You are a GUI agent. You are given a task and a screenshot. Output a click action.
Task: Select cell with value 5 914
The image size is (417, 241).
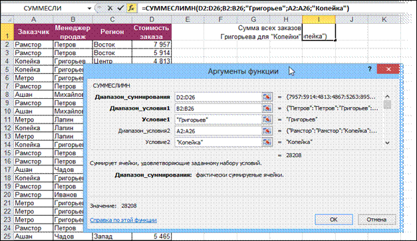tap(152, 53)
